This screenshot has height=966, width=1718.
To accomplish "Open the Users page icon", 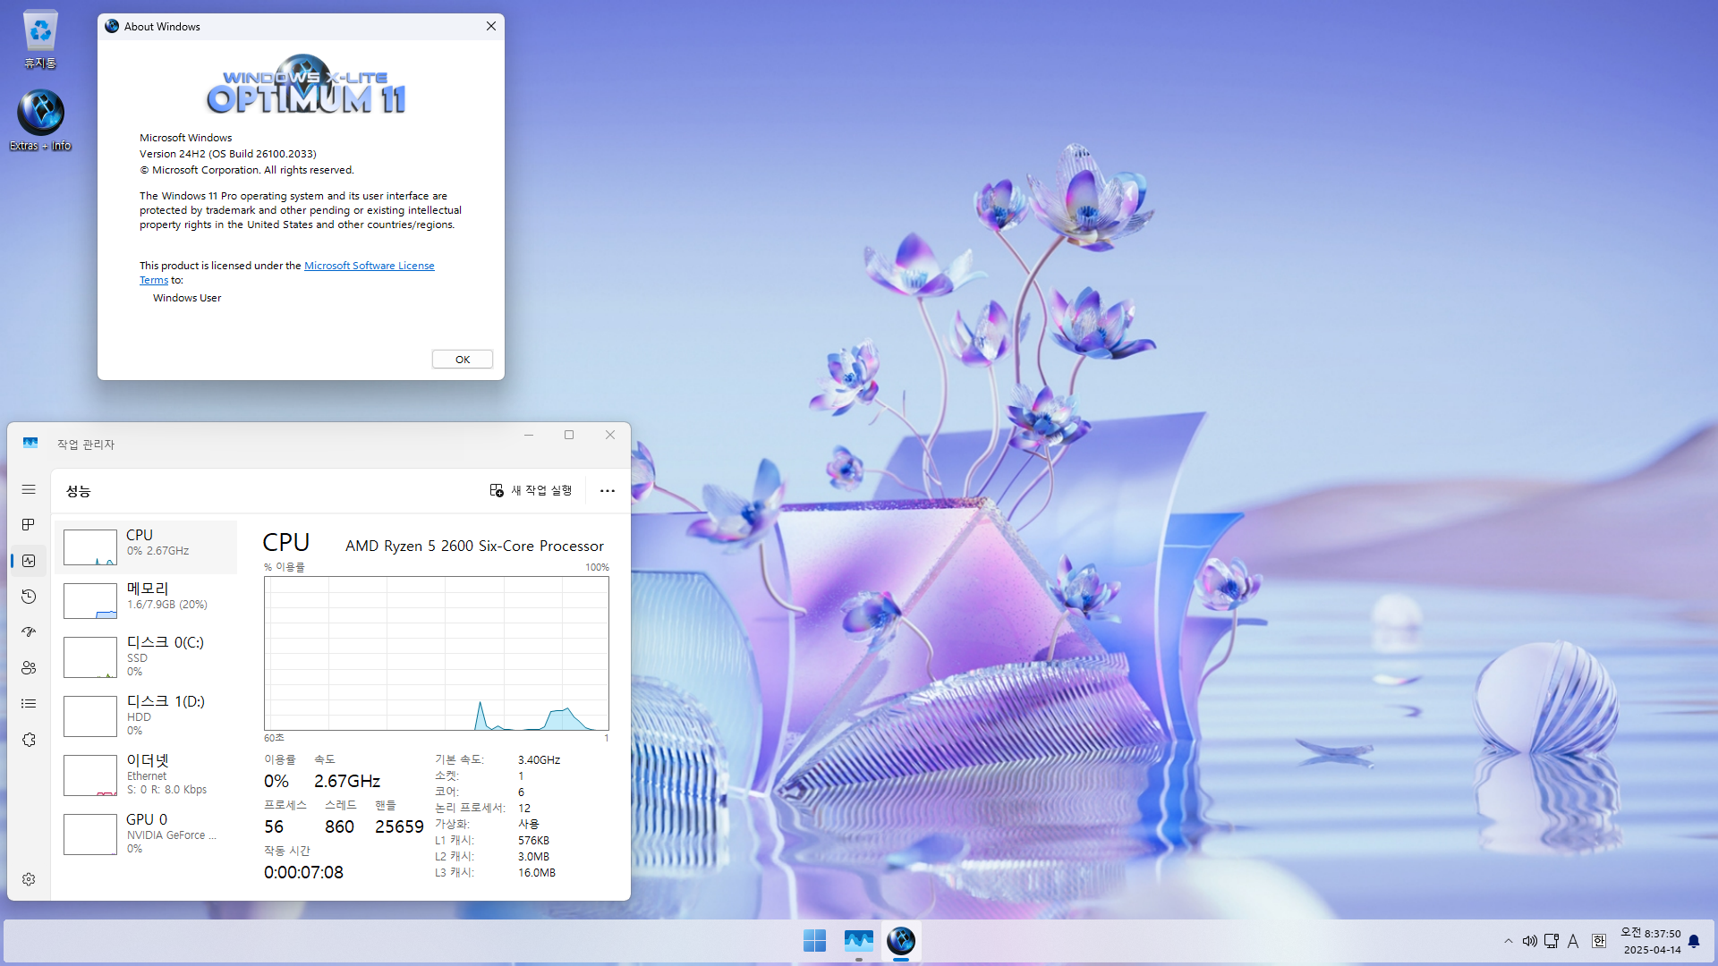I will (x=29, y=668).
